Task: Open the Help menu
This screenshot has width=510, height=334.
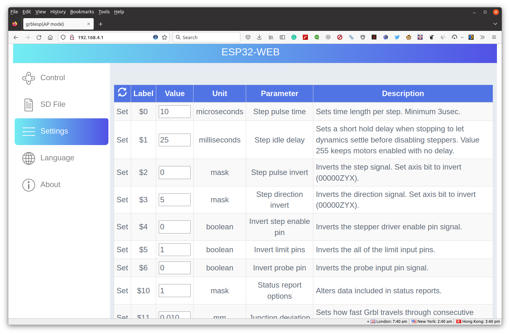Action: [x=119, y=12]
